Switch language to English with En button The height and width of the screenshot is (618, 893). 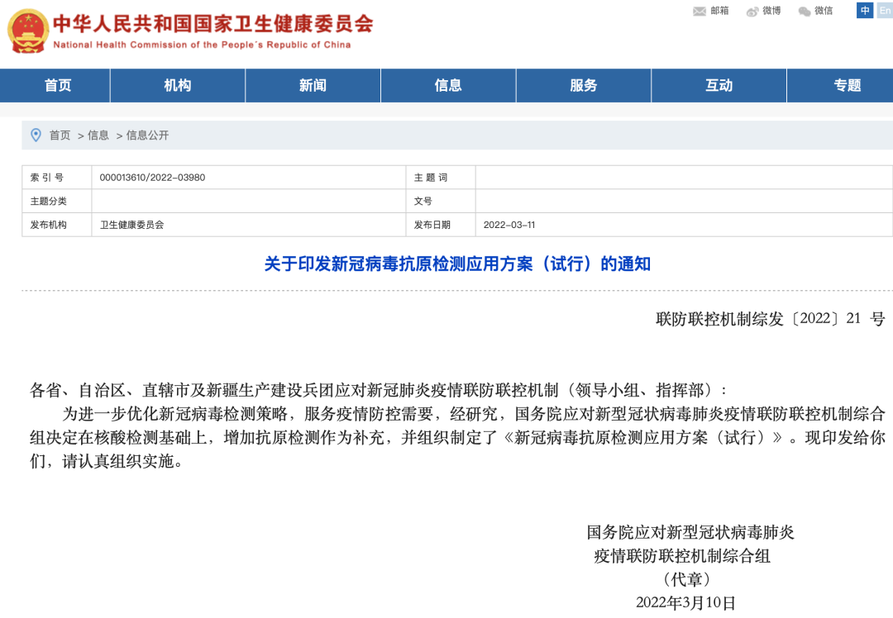click(x=884, y=11)
